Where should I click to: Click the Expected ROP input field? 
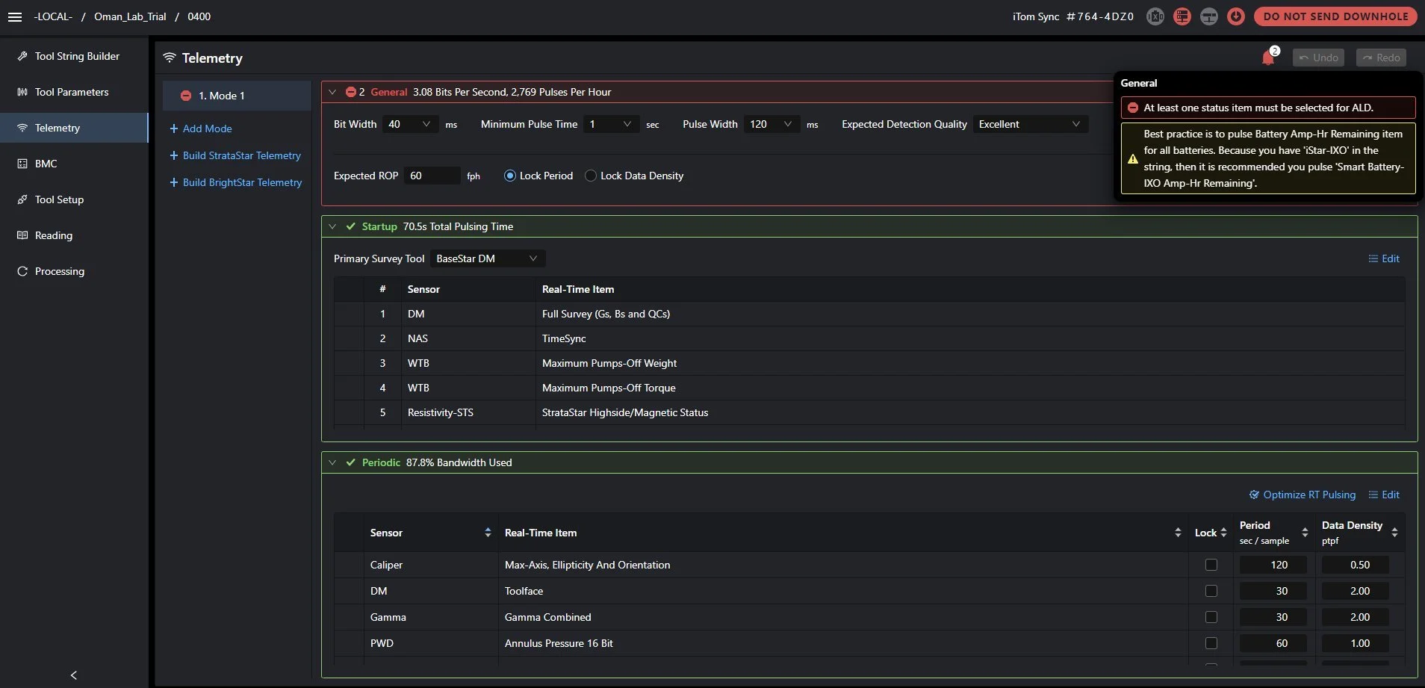coord(432,176)
